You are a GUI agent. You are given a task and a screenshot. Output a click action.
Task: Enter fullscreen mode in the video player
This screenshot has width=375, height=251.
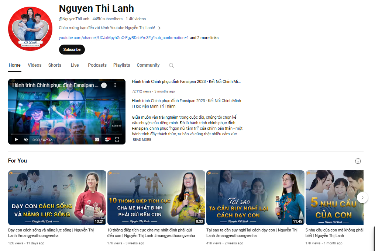(x=117, y=140)
